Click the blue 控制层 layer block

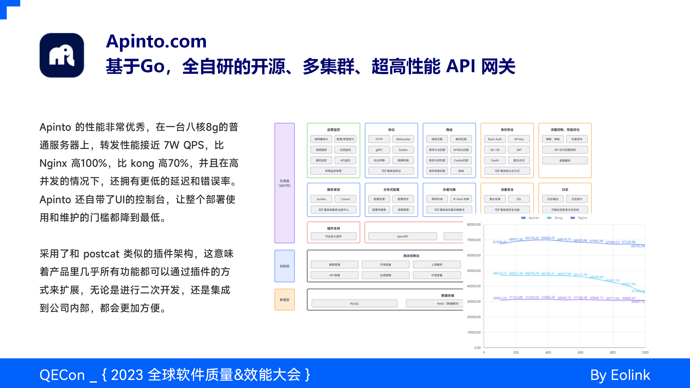[x=285, y=266]
